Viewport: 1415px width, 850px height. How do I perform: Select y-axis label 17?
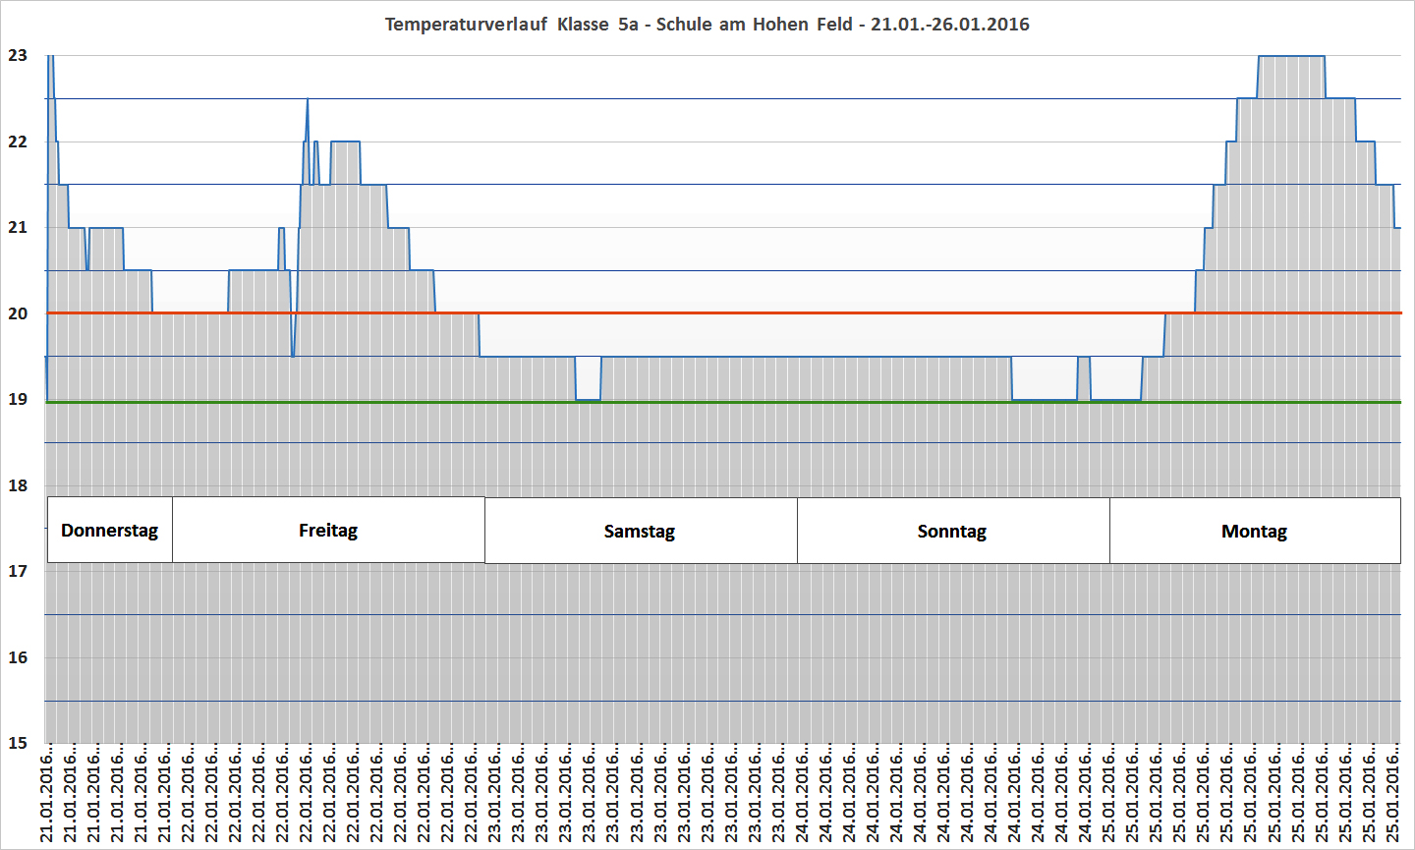coord(18,571)
